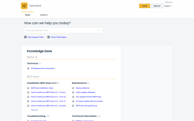Screen dimensions: 194x121
Task: Click book icon beside Firmware update with time stamp
Action: [73, 101]
